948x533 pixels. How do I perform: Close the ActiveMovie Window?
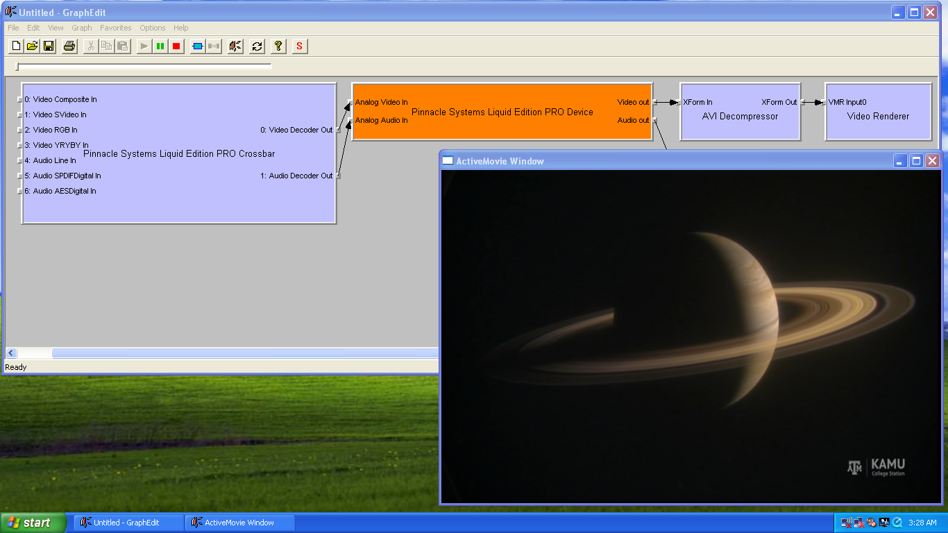point(932,160)
